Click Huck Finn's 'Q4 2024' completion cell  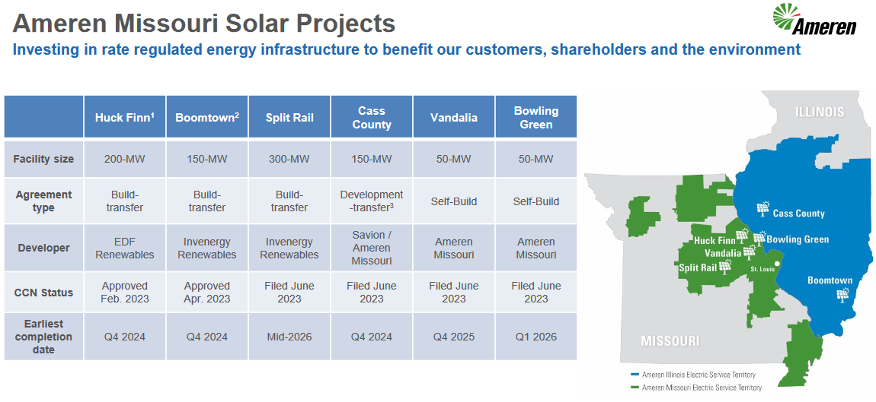[x=125, y=337]
